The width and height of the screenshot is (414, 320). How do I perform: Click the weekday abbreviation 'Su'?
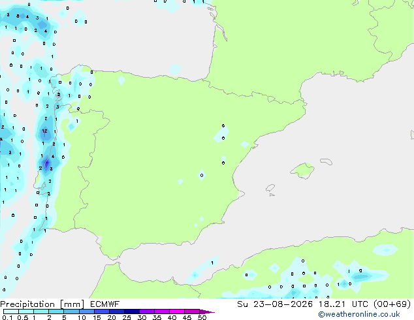point(242,304)
